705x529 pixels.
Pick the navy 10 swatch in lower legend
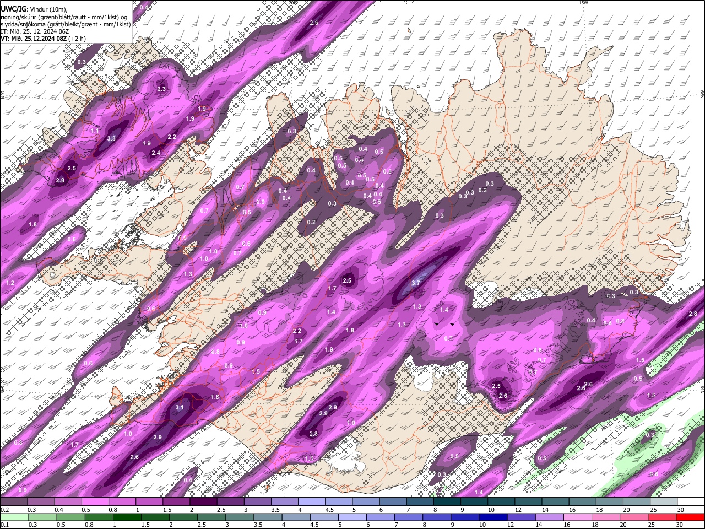tap(493, 517)
